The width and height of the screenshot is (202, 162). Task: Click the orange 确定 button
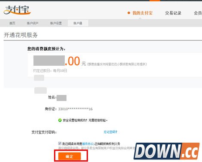pos(69,156)
